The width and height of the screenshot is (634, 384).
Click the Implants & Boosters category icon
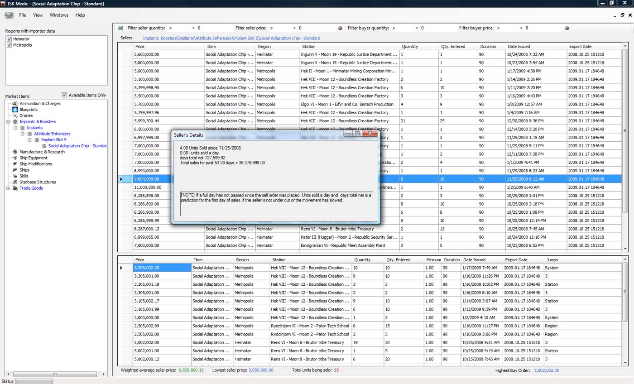(15, 122)
